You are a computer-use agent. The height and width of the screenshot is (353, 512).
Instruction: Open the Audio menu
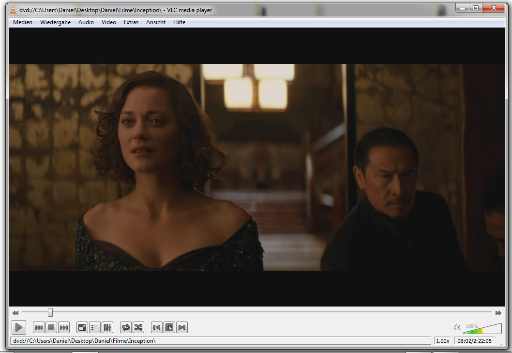[x=86, y=22]
